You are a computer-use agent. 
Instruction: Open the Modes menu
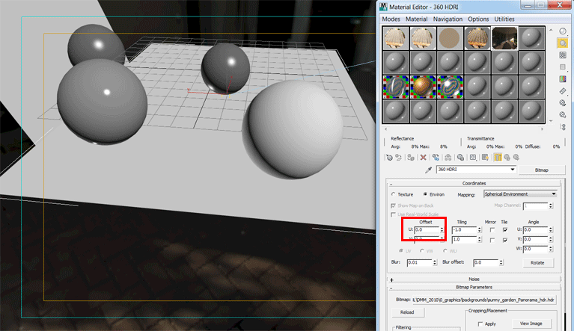391,19
